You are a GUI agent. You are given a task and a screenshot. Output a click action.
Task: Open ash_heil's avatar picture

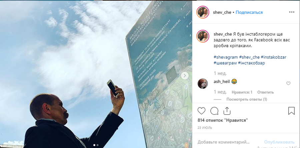coord(203,83)
